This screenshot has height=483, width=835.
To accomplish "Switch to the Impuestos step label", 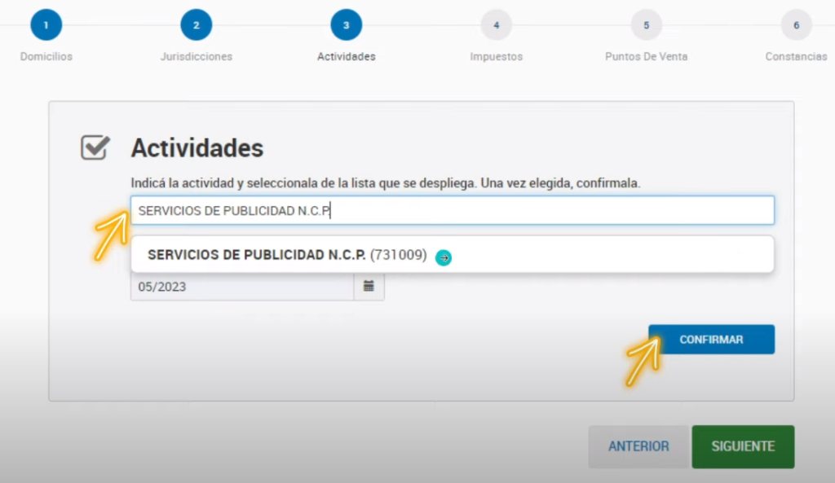I will [496, 57].
